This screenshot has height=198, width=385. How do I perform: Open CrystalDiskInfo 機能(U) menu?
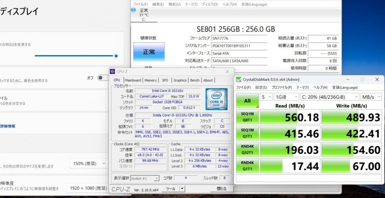(174, 4)
